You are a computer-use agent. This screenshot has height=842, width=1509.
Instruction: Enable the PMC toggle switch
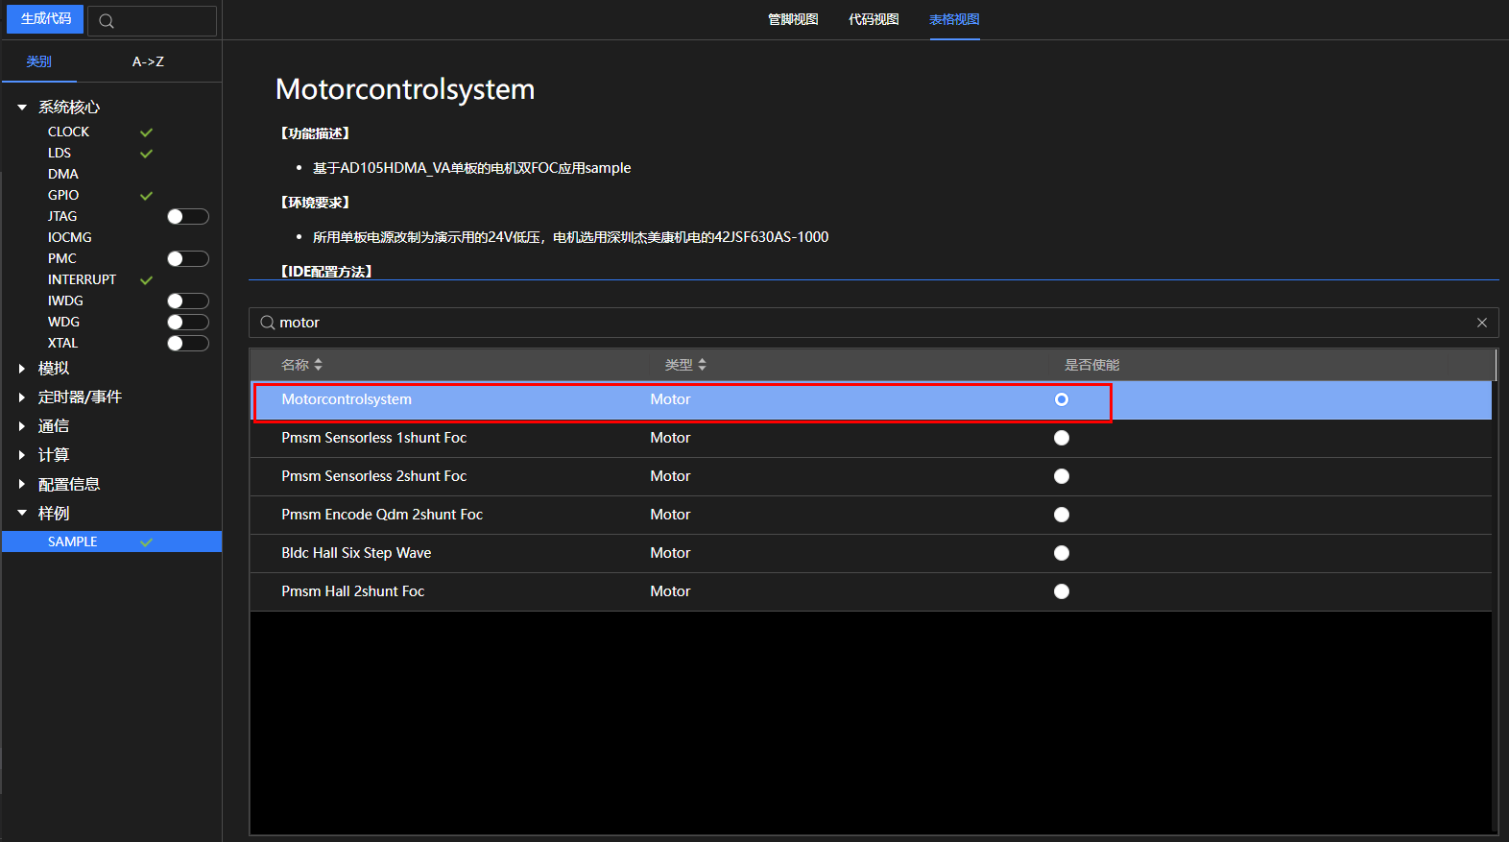tap(187, 259)
